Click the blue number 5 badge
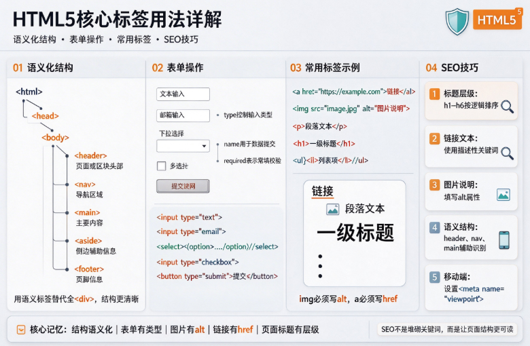This screenshot has width=530, height=346. click(434, 277)
